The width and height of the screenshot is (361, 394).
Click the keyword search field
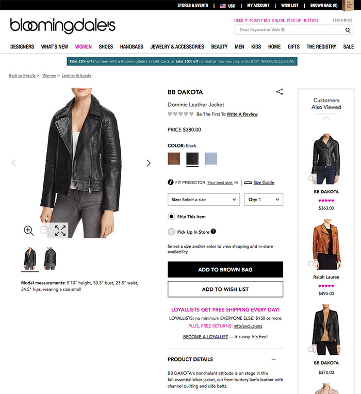point(289,30)
